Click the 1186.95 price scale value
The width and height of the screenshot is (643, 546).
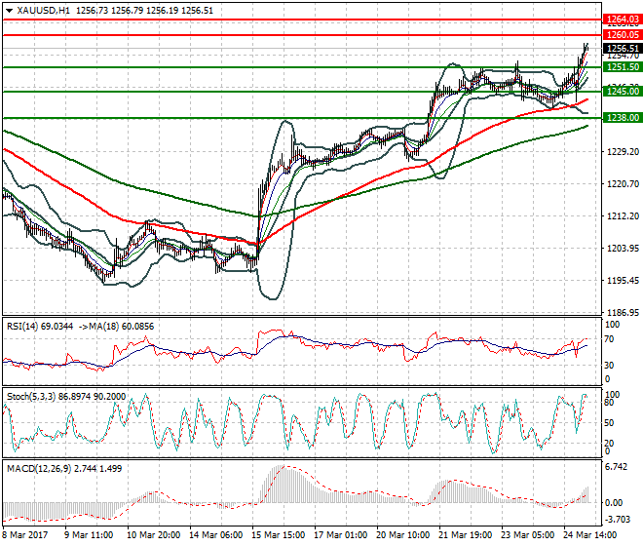coord(623,312)
